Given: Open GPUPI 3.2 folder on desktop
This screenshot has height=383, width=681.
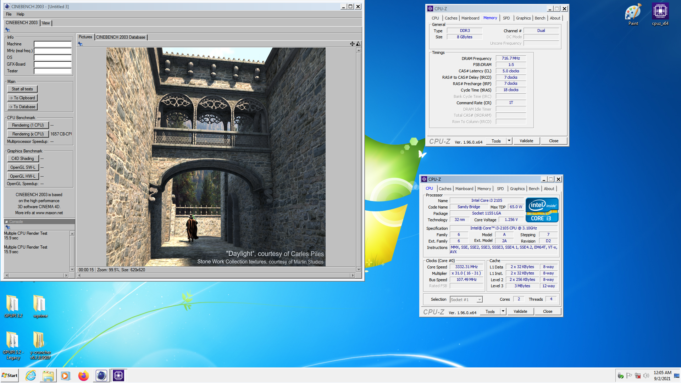Looking at the screenshot, I should tap(13, 306).
